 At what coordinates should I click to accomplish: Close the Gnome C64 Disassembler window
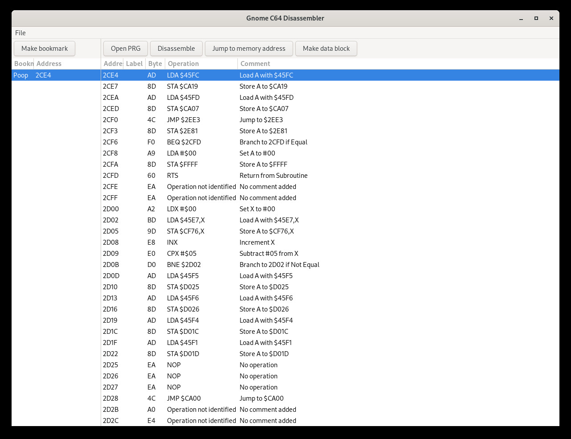pos(551,18)
